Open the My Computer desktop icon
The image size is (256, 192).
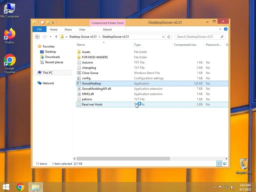pos(10,10)
